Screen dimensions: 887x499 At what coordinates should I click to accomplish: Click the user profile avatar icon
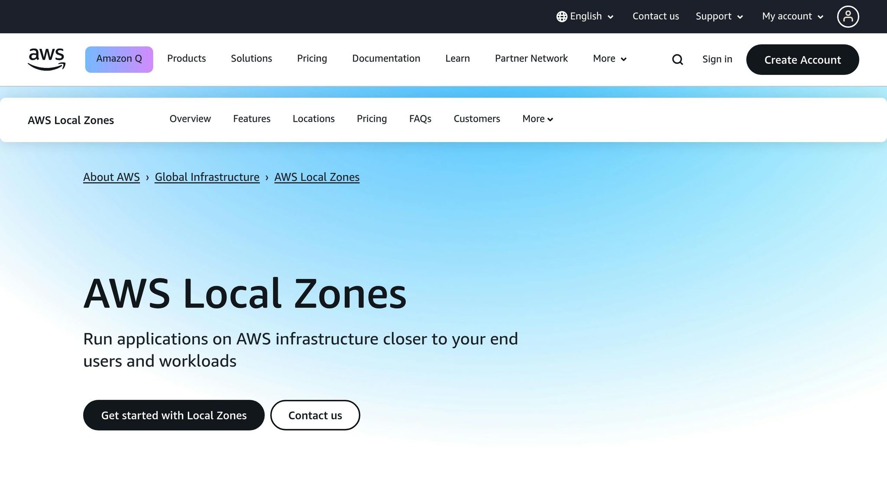click(848, 16)
